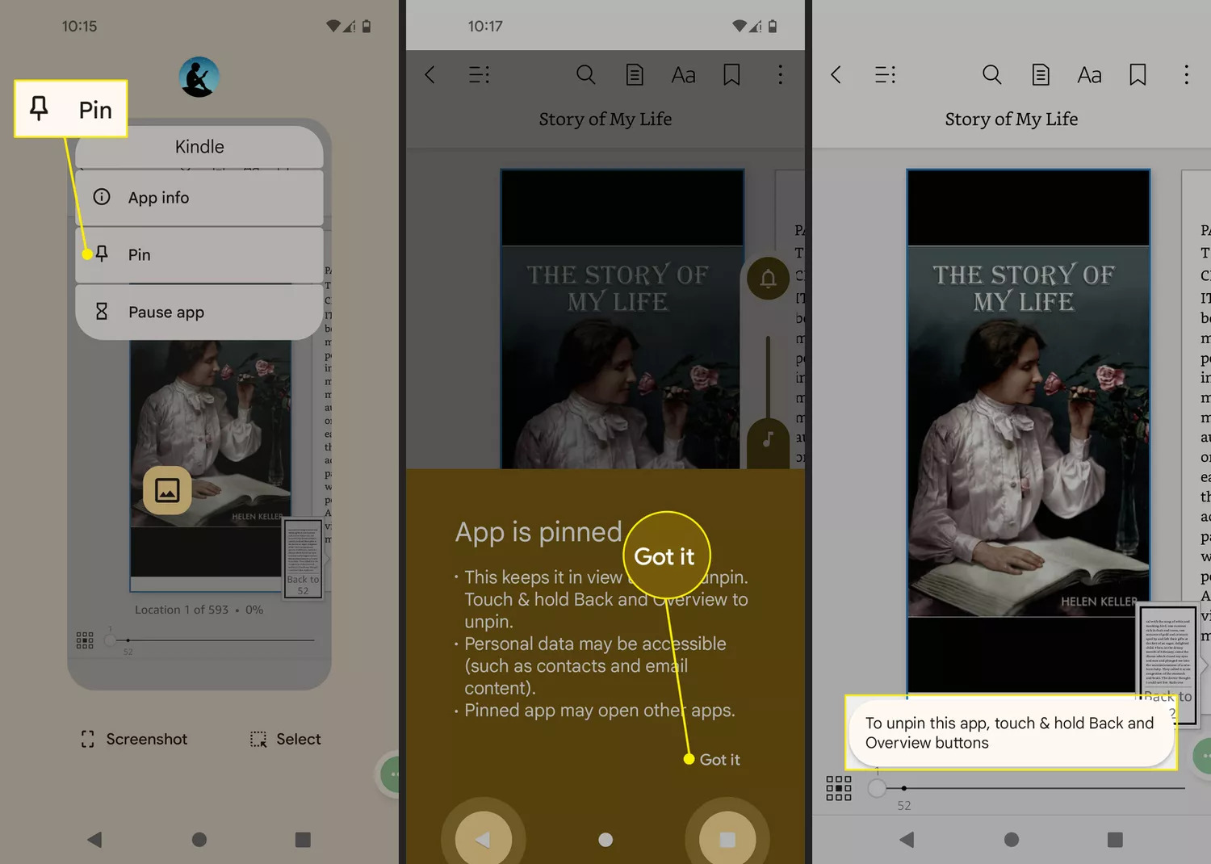
Task: Open three-dot menu in right screen
Action: (x=1186, y=75)
